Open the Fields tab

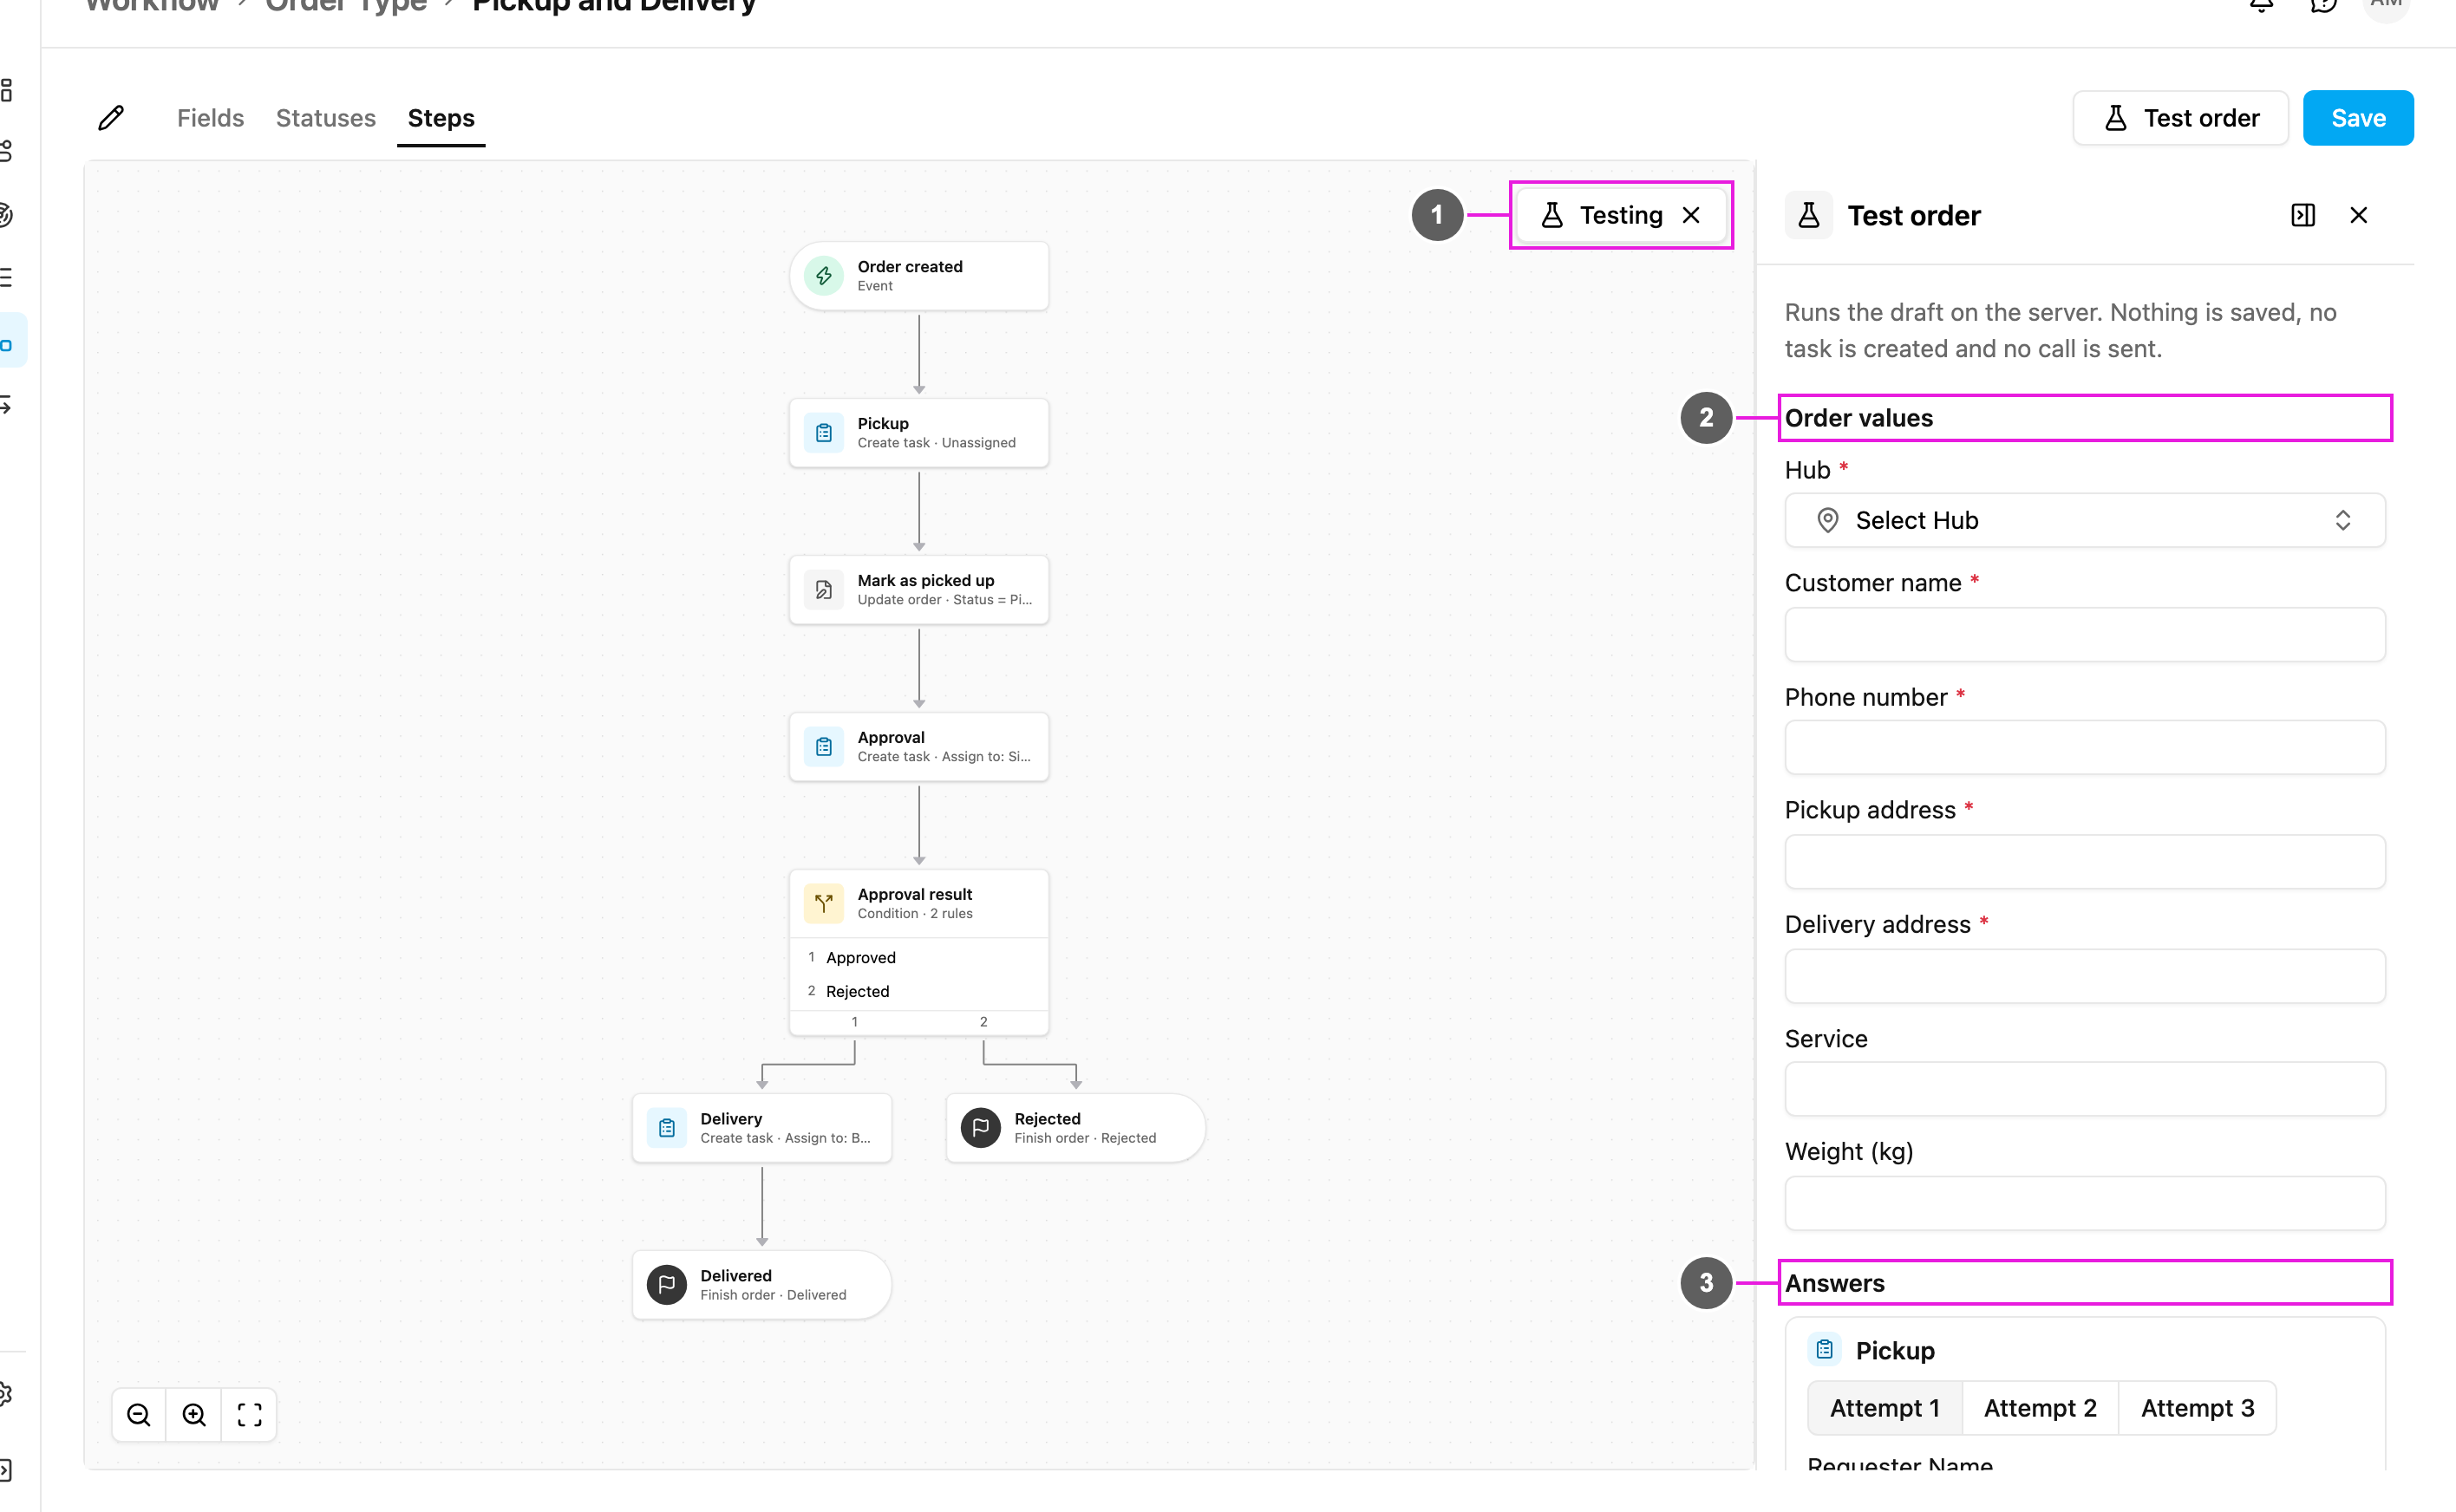tap(210, 118)
